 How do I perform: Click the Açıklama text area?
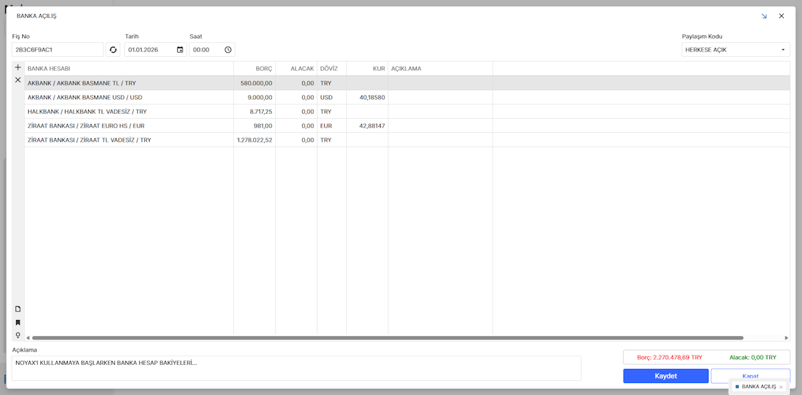(x=296, y=368)
